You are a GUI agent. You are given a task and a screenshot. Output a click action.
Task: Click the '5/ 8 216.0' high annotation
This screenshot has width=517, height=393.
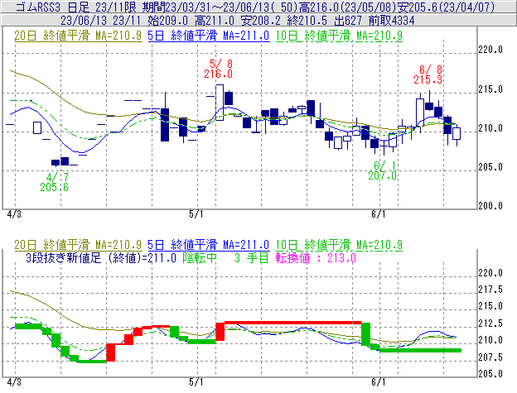point(218,69)
